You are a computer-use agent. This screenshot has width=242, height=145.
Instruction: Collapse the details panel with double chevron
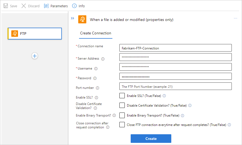pyautogui.click(x=72, y=19)
